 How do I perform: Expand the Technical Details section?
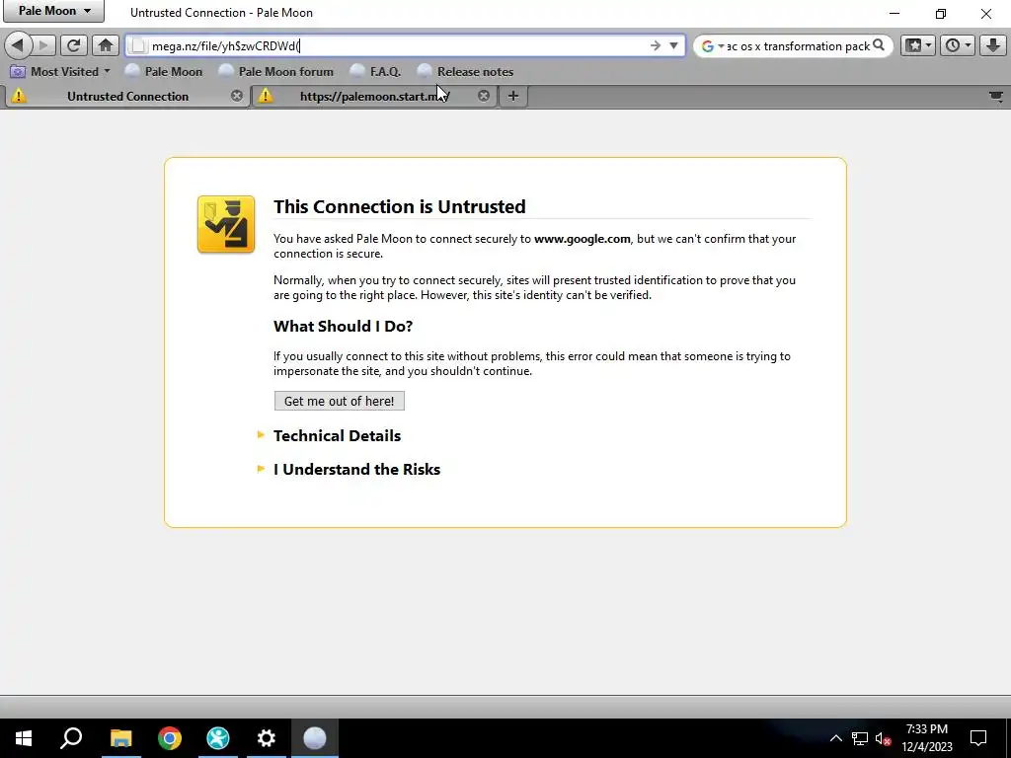(337, 435)
